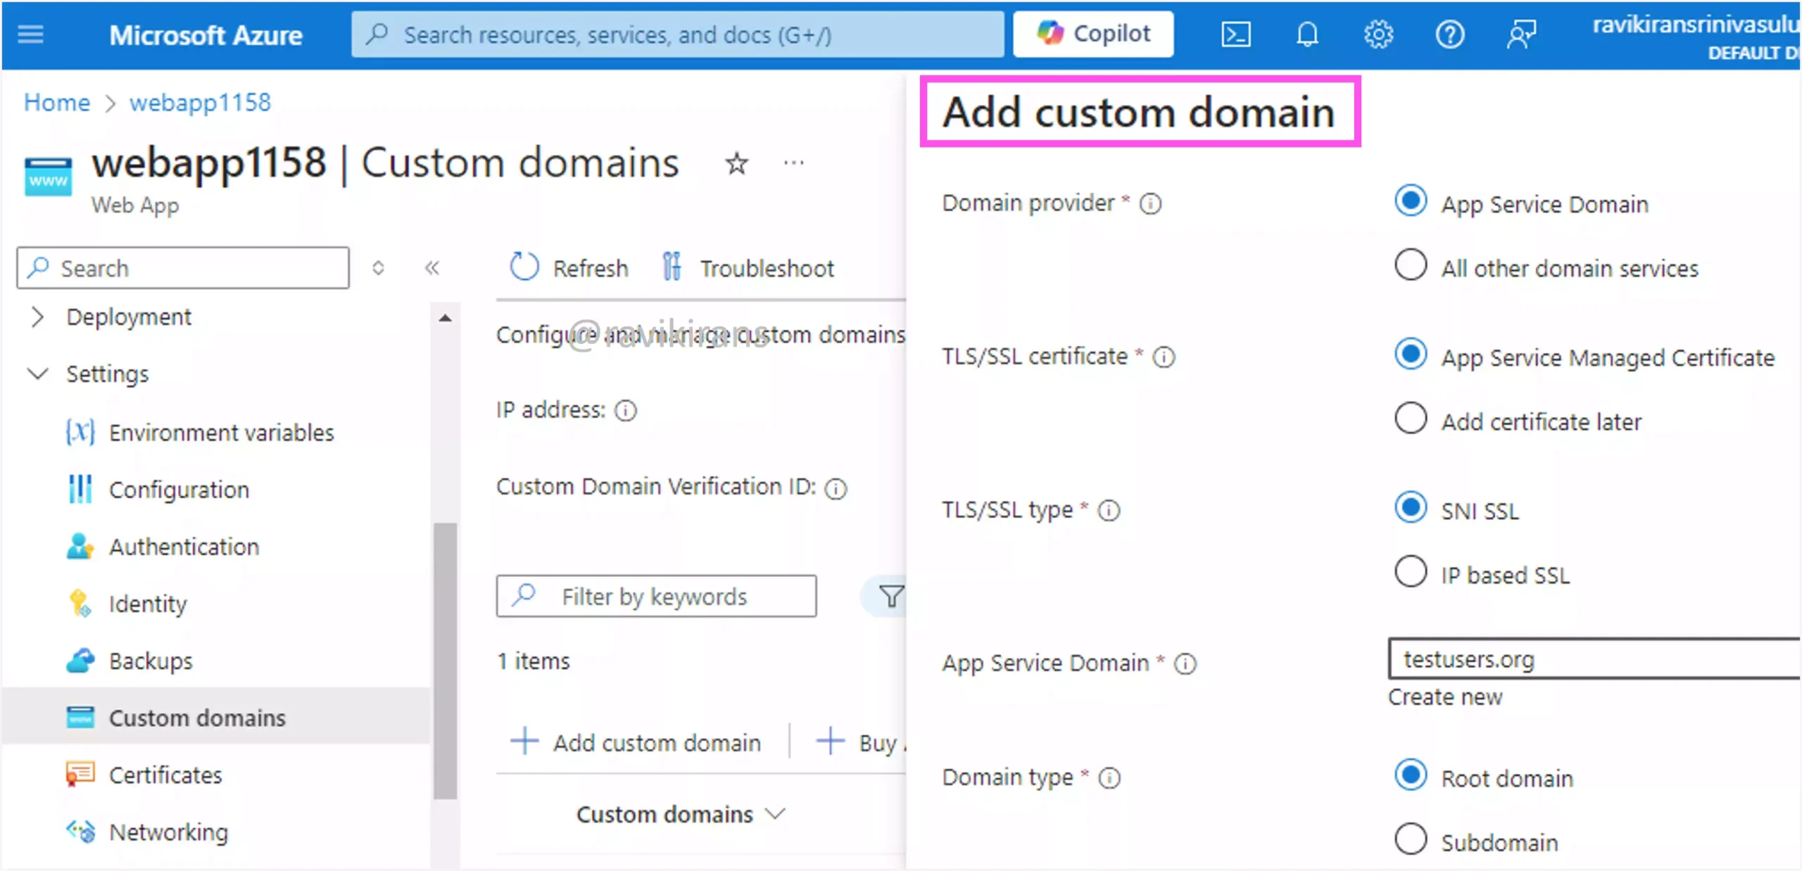Choose the Subdomain option

coord(1411,839)
